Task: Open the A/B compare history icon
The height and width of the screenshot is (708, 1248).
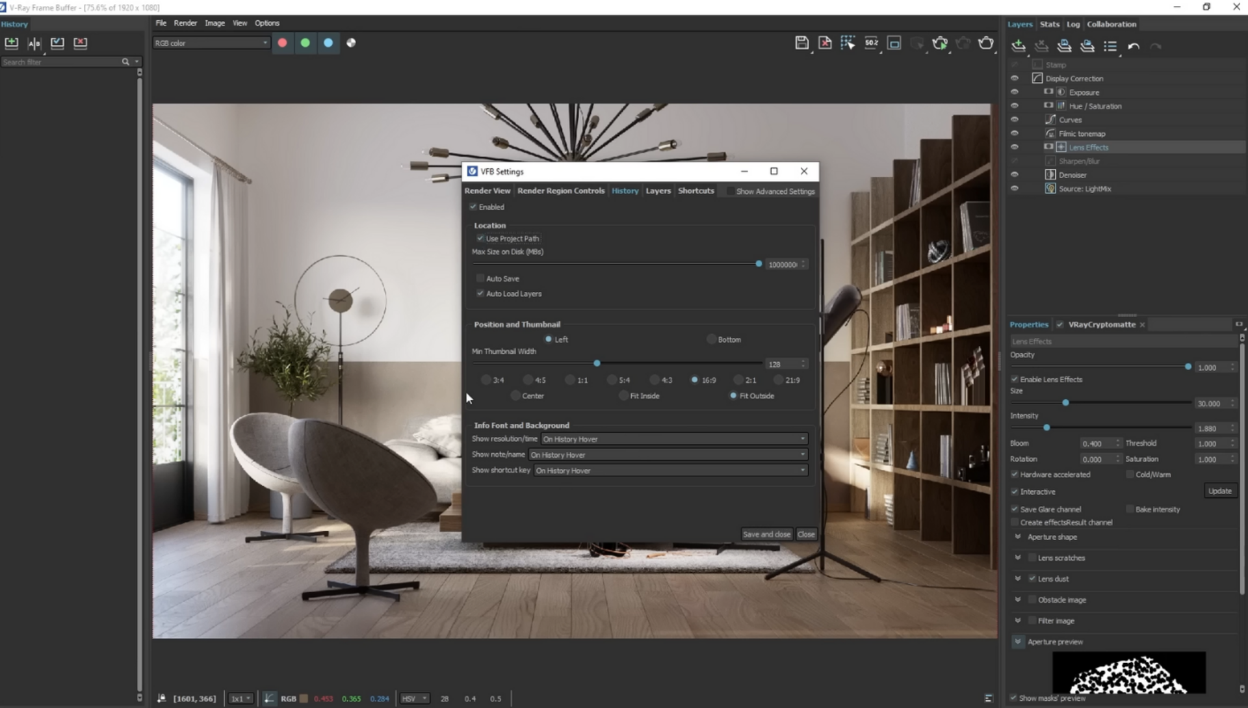Action: (x=34, y=43)
